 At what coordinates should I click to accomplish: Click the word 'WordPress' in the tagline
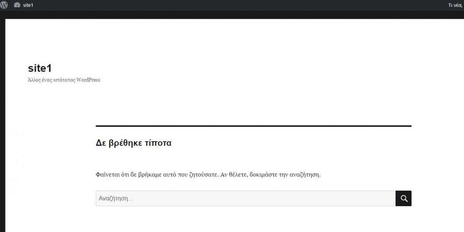[88, 80]
